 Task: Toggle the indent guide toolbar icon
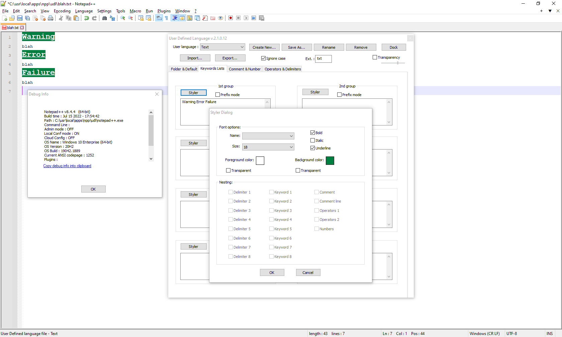point(175,18)
